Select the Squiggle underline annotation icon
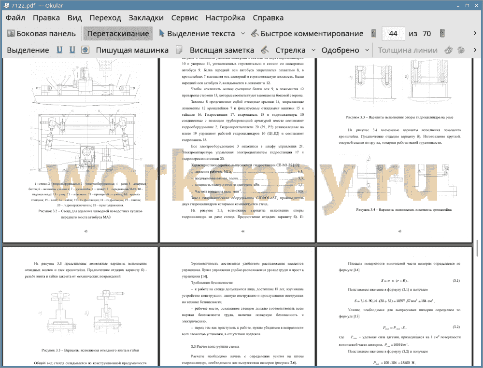This screenshot has height=368, width=483. coord(72,50)
